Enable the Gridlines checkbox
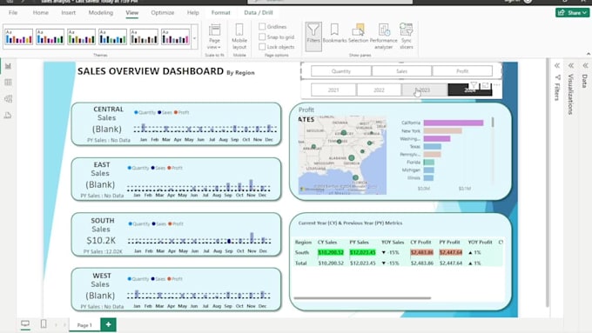Viewport: 592px width, 333px height. (262, 26)
